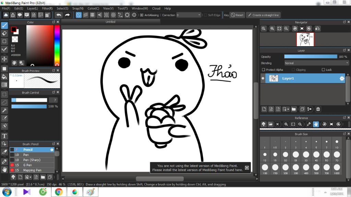Detach the Color panel pop-out icon
Screen dimensions: 351x197
click(x=53, y=22)
